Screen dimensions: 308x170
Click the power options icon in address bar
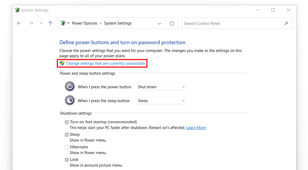pyautogui.click(x=63, y=23)
